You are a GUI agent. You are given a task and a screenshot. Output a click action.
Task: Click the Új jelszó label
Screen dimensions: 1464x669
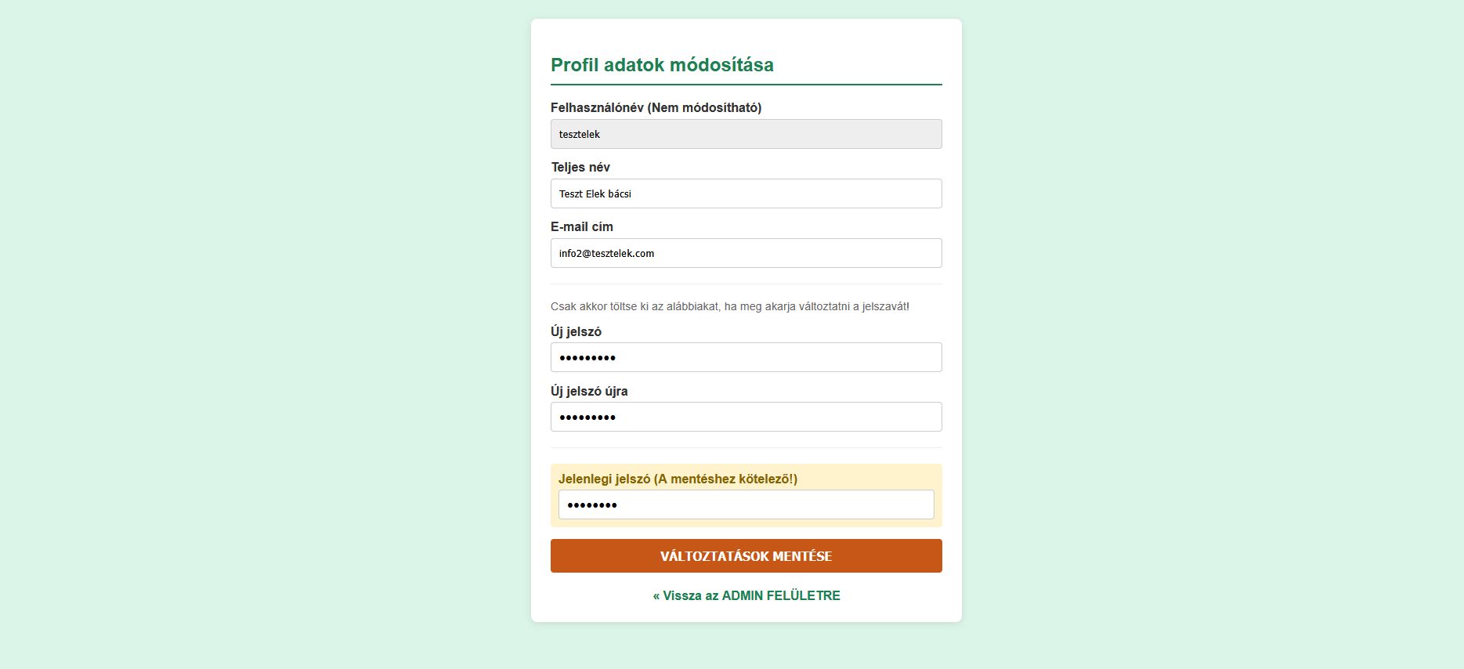point(576,331)
